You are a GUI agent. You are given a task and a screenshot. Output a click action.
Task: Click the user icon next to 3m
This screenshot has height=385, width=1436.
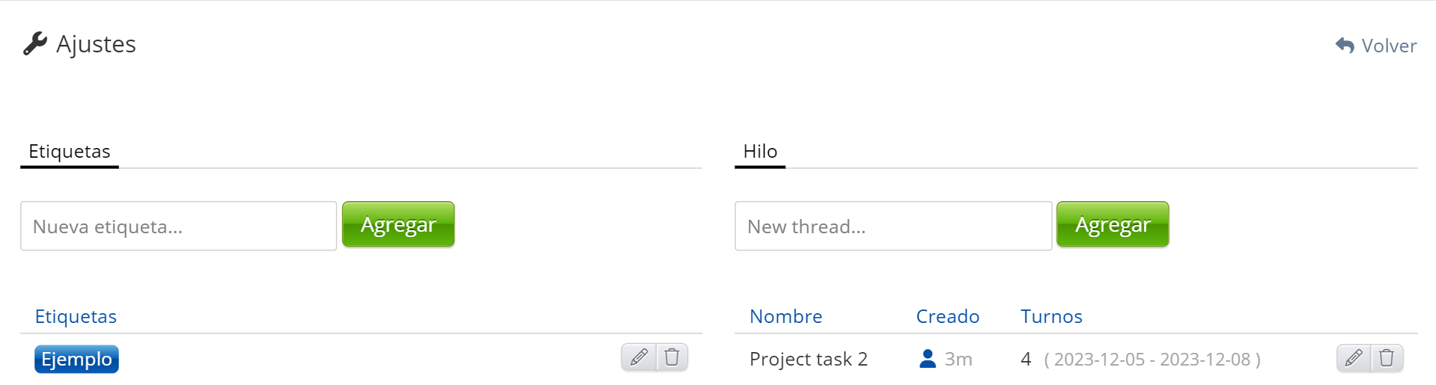pyautogui.click(x=927, y=359)
